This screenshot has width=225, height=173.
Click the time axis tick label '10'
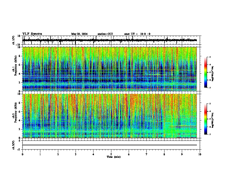200,154
